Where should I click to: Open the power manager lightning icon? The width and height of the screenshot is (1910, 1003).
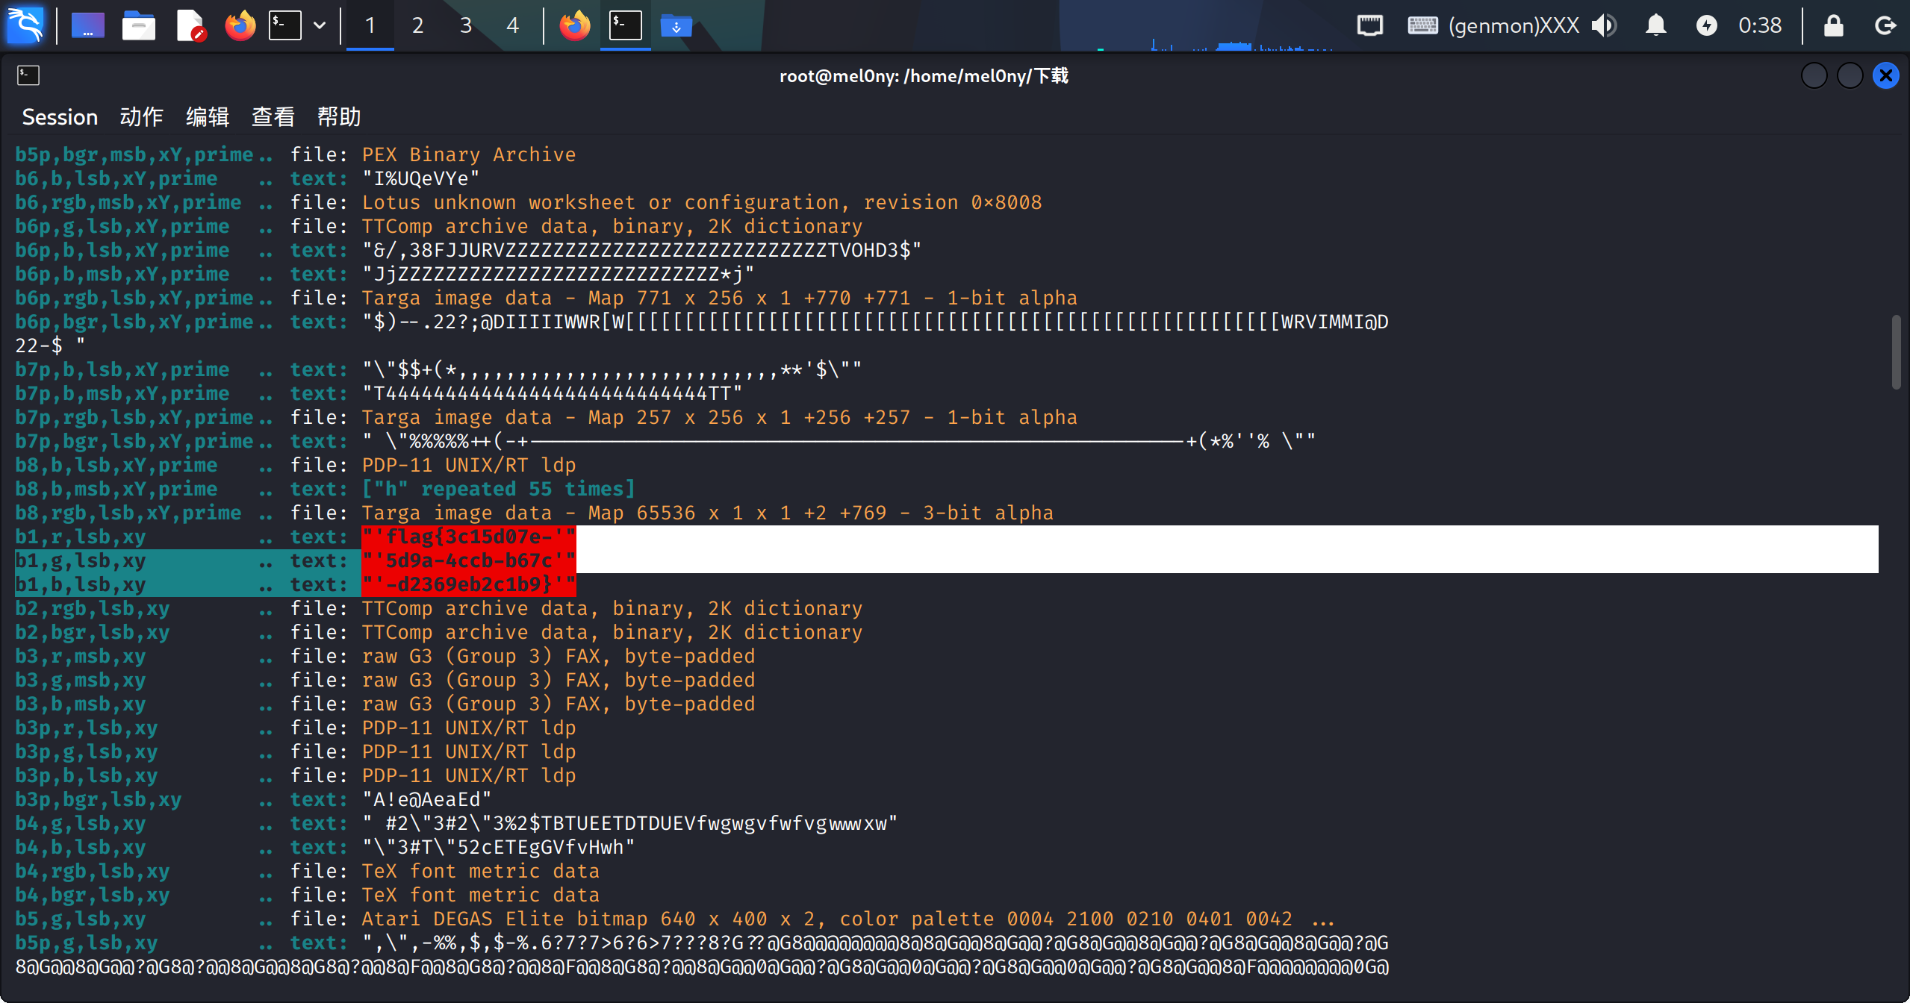pos(1706,25)
